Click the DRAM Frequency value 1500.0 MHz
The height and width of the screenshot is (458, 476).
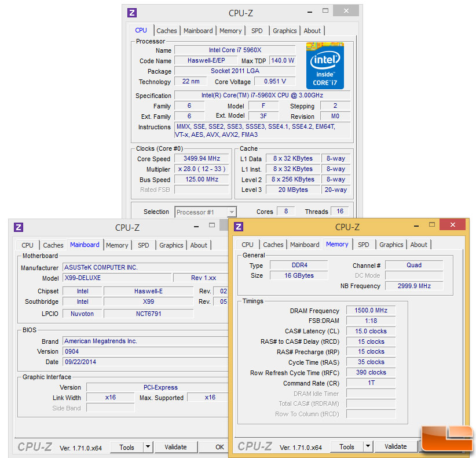pyautogui.click(x=371, y=310)
